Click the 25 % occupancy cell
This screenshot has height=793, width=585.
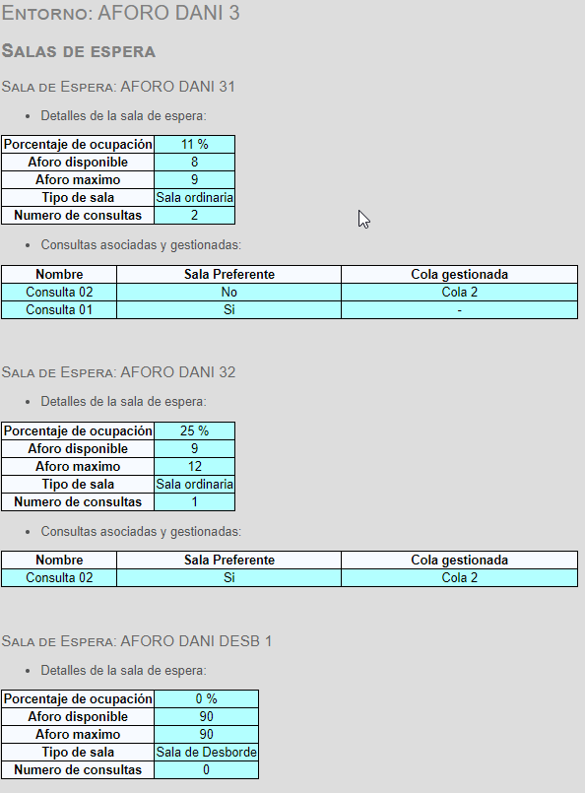[195, 430]
